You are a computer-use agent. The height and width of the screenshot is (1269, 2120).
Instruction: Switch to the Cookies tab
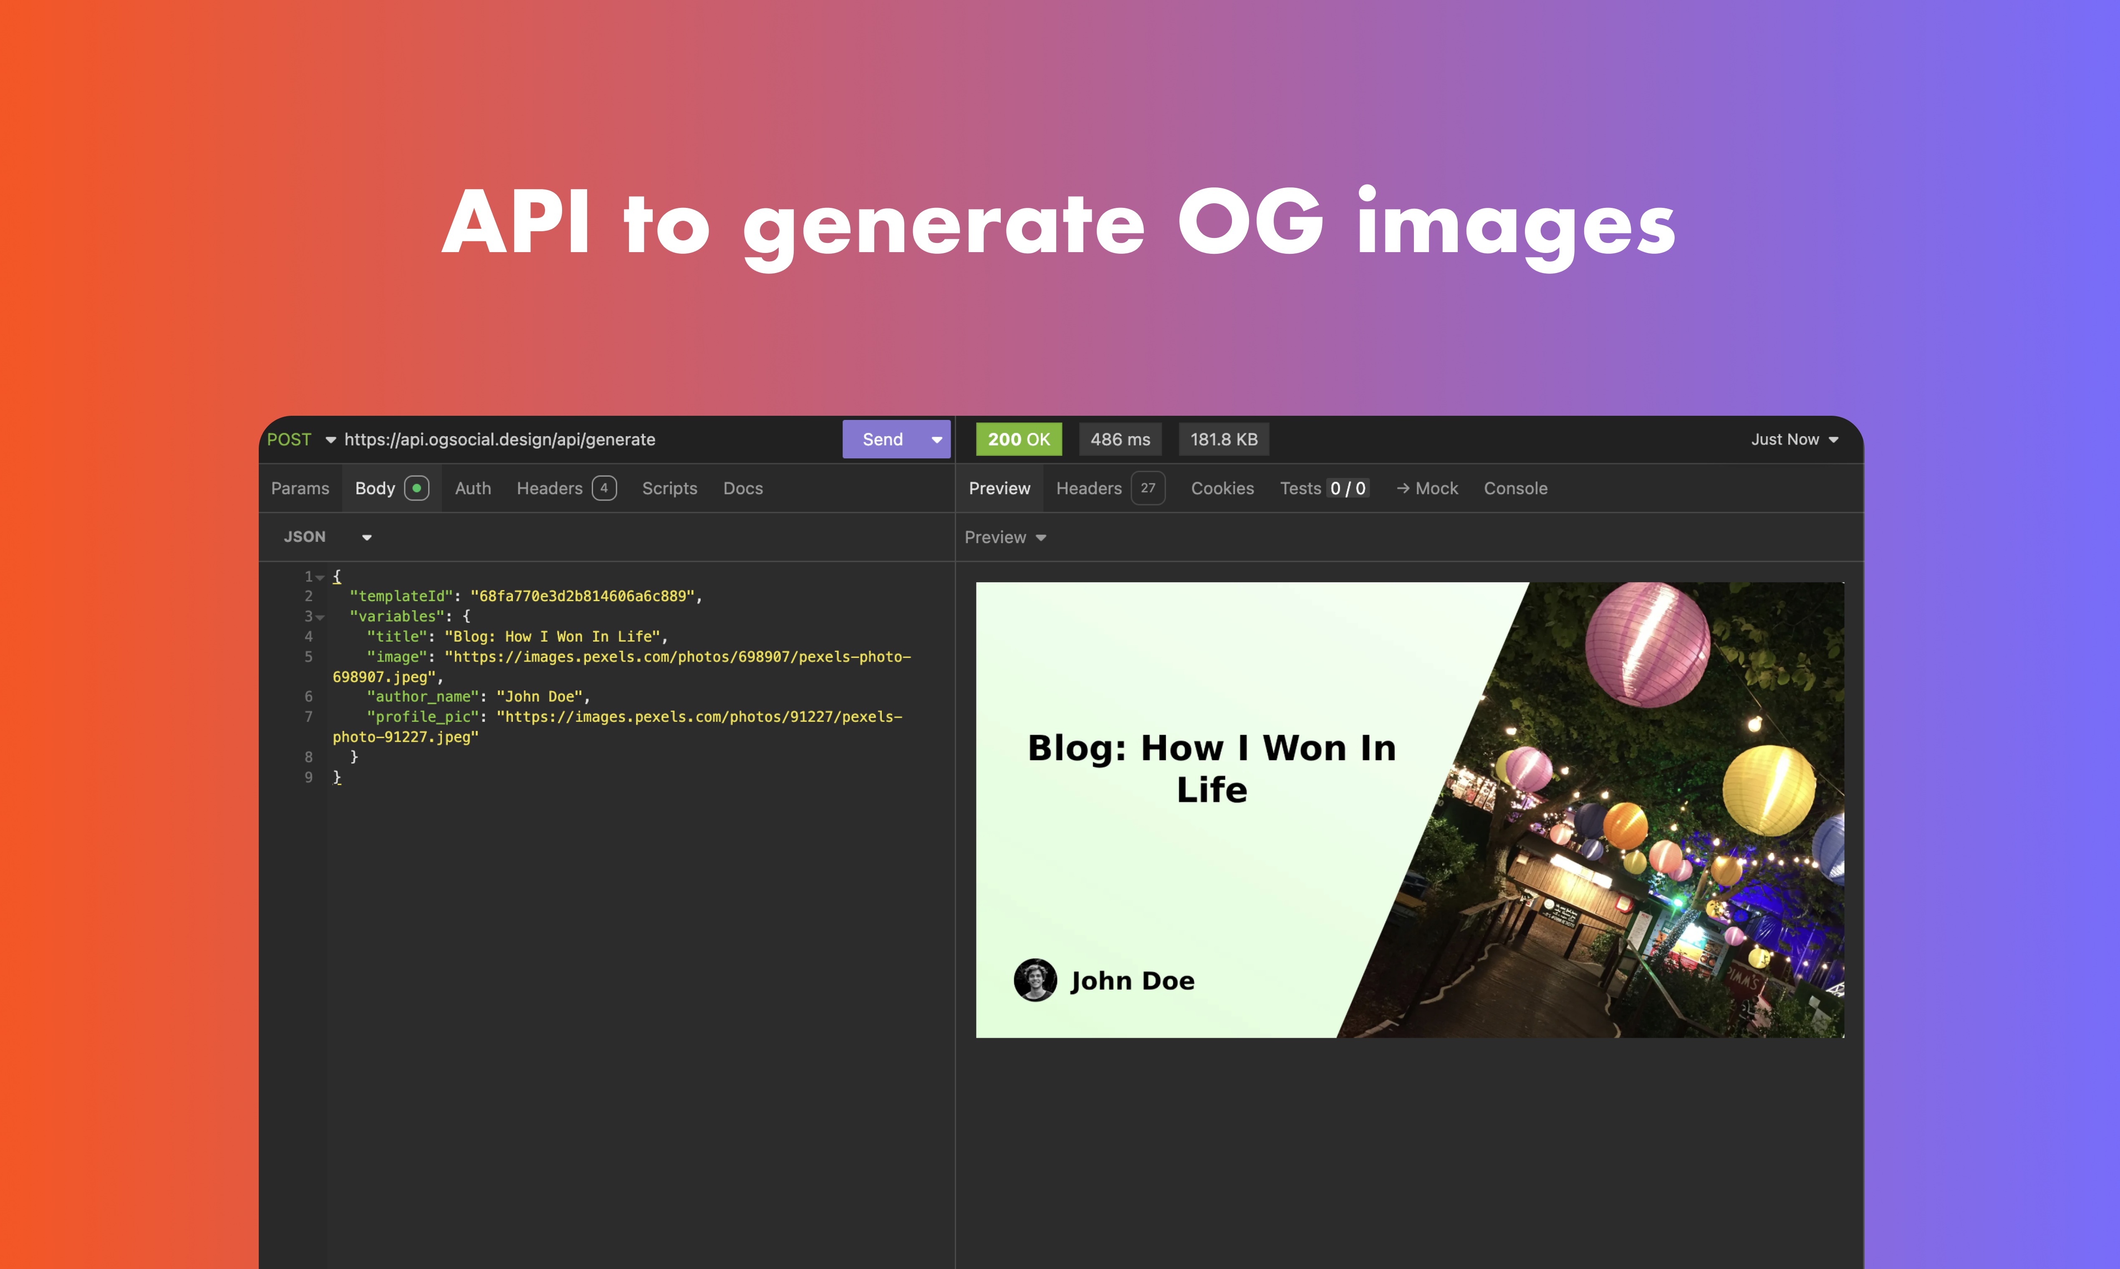pos(1222,488)
